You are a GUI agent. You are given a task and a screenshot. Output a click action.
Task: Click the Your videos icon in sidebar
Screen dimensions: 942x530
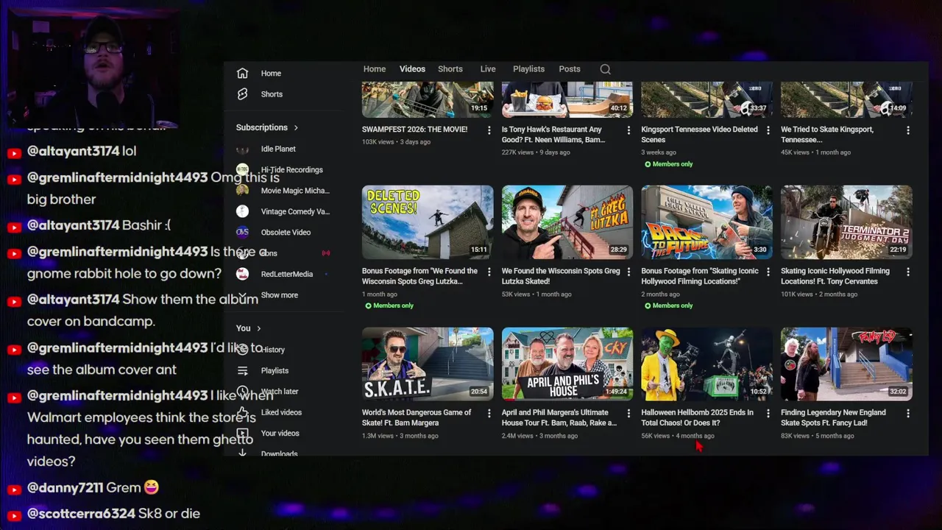[242, 433]
